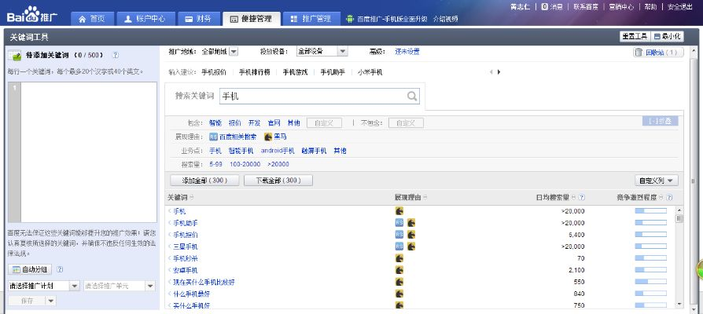Open the 账户中心 tab
This screenshot has width=703, height=314.
pyautogui.click(x=145, y=19)
